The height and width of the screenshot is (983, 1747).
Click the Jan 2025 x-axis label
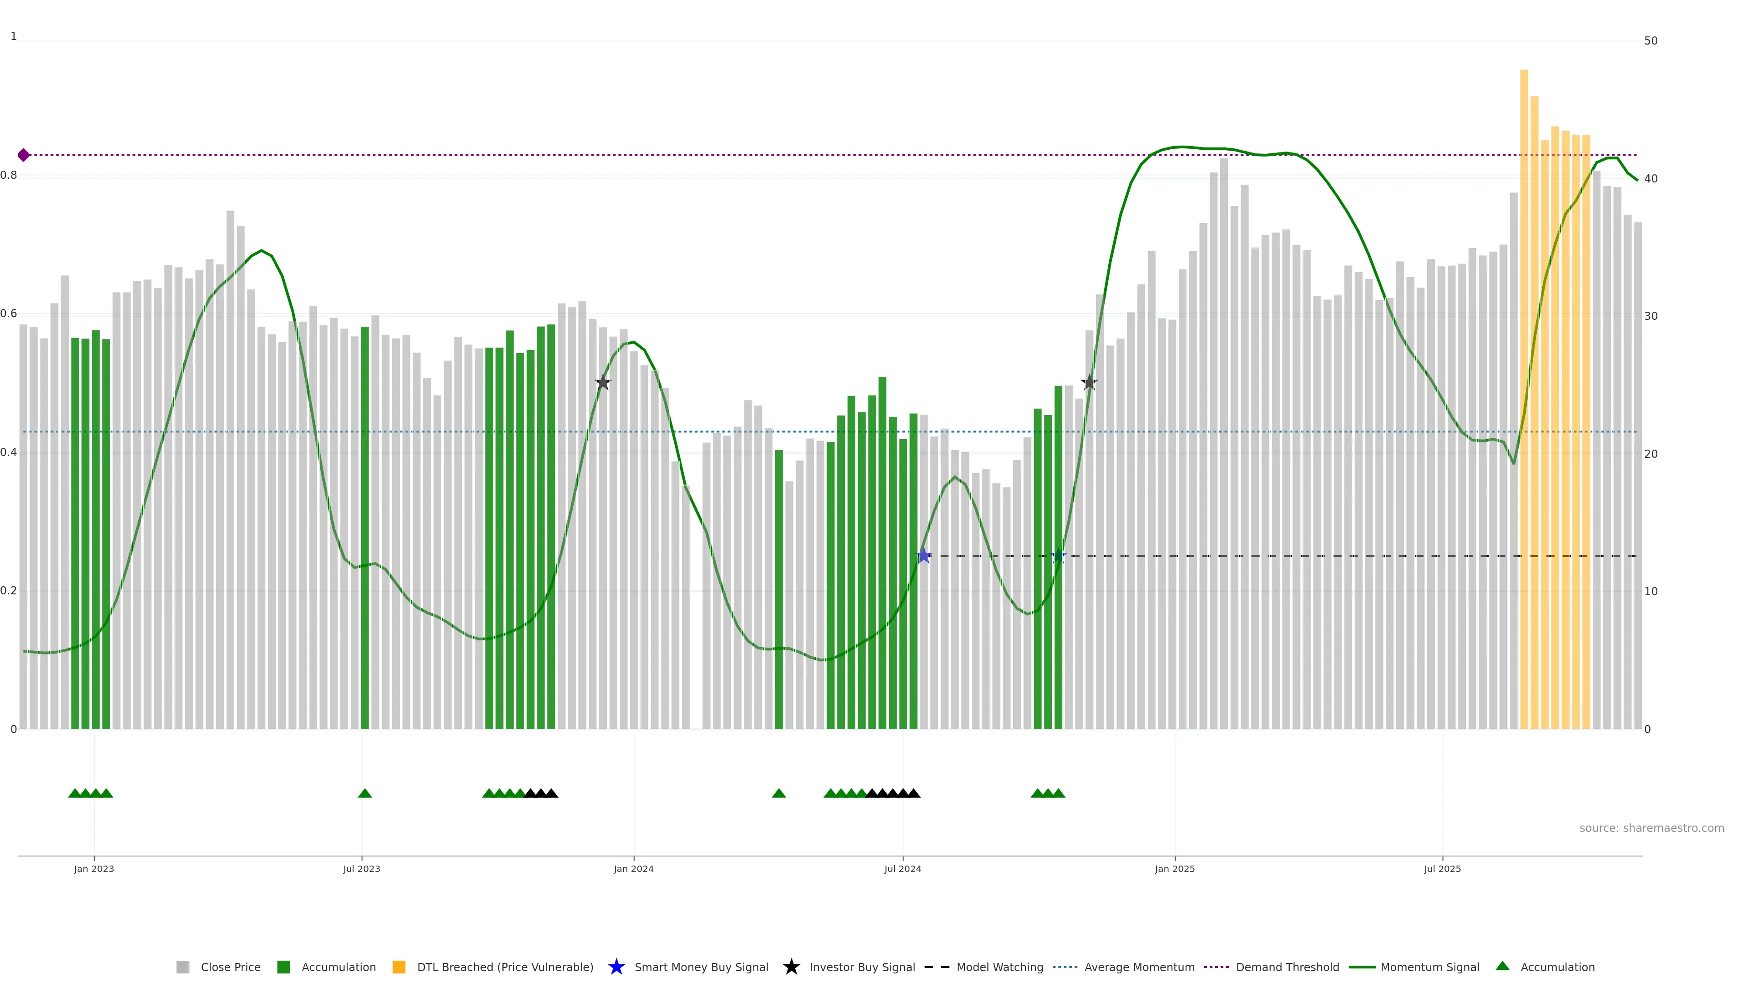pos(1175,869)
